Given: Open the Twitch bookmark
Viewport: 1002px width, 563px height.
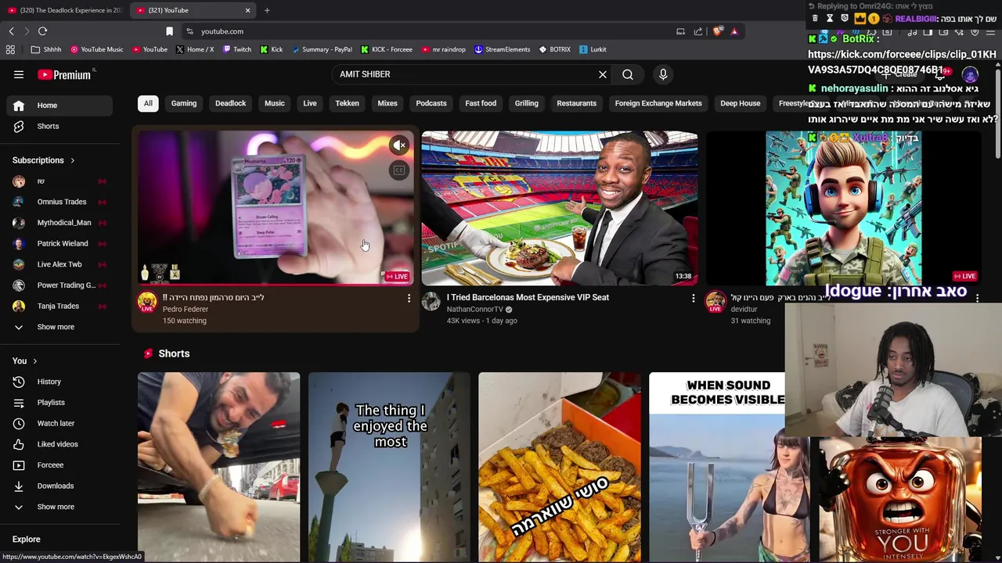Looking at the screenshot, I should click(236, 49).
